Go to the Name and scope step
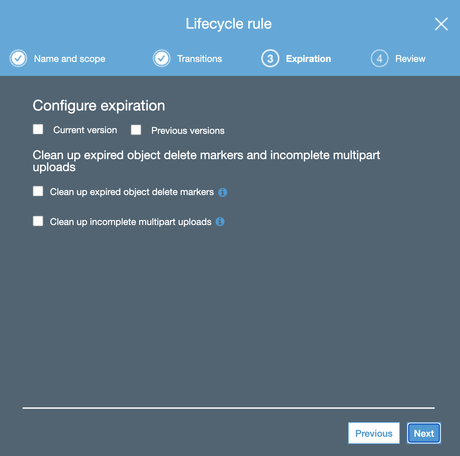 tap(69, 59)
